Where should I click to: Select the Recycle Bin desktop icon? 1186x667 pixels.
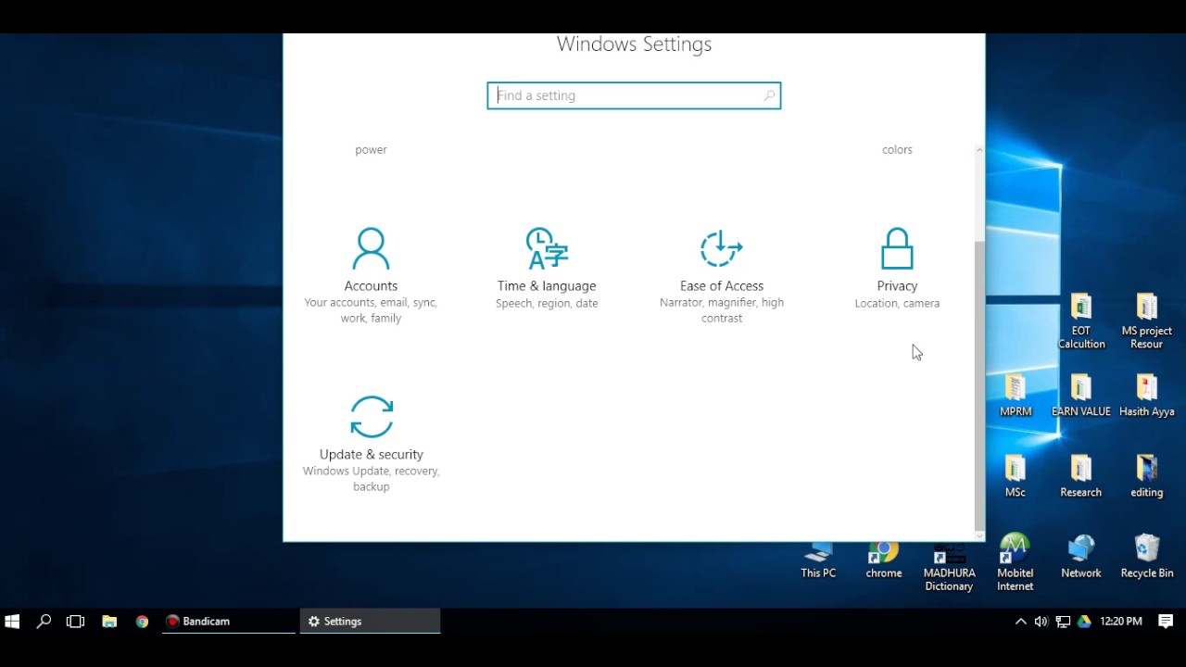click(x=1147, y=557)
